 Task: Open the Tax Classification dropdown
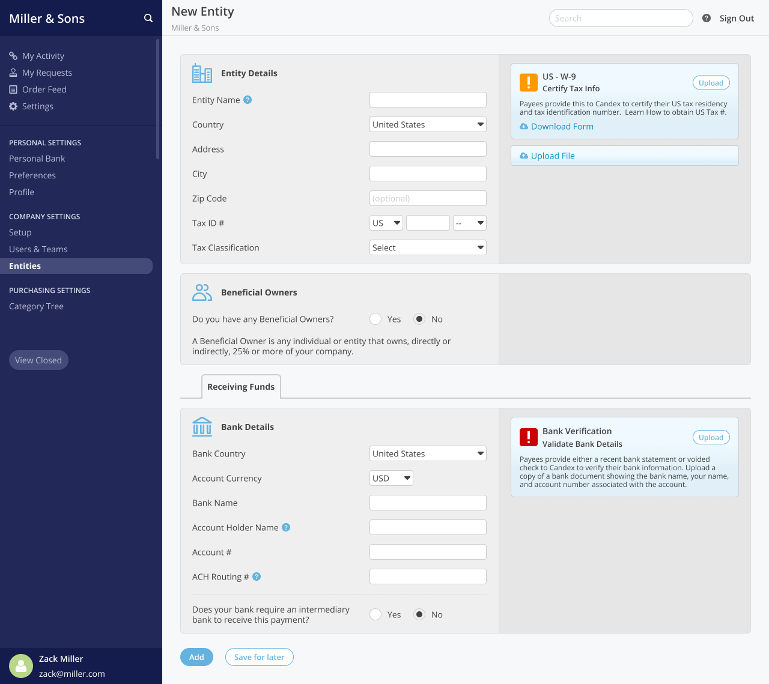(428, 247)
